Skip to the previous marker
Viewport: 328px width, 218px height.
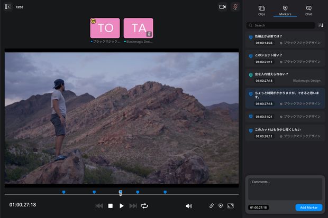coord(99,206)
